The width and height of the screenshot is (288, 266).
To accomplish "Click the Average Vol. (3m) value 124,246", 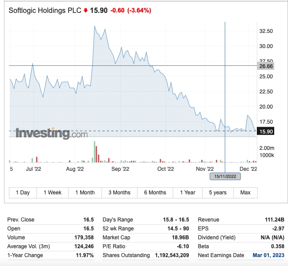I will pyautogui.click(x=84, y=246).
